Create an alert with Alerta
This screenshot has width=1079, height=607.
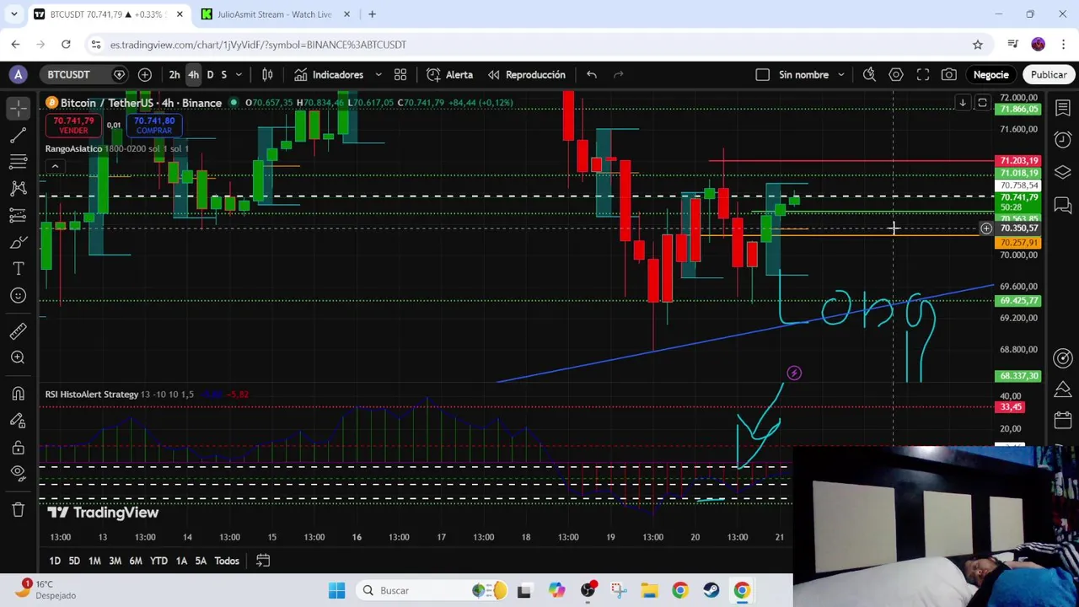(x=450, y=74)
